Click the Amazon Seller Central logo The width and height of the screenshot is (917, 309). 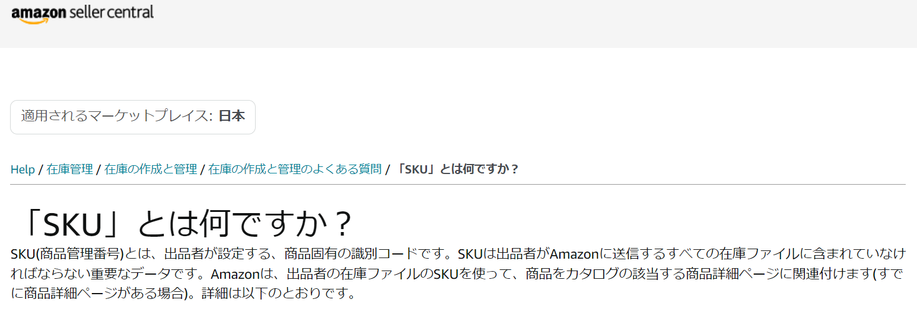(x=82, y=14)
